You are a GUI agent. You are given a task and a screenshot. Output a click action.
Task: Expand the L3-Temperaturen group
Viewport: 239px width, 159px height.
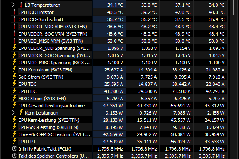point(13,5)
